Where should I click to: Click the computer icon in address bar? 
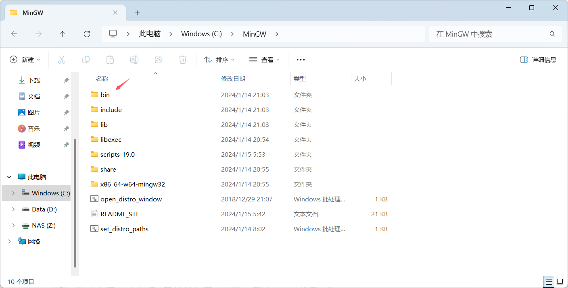(113, 34)
